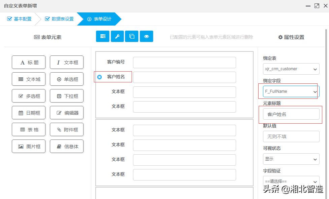
Task: Select the 下拉框 (Dropdown) element
Action: click(66, 96)
